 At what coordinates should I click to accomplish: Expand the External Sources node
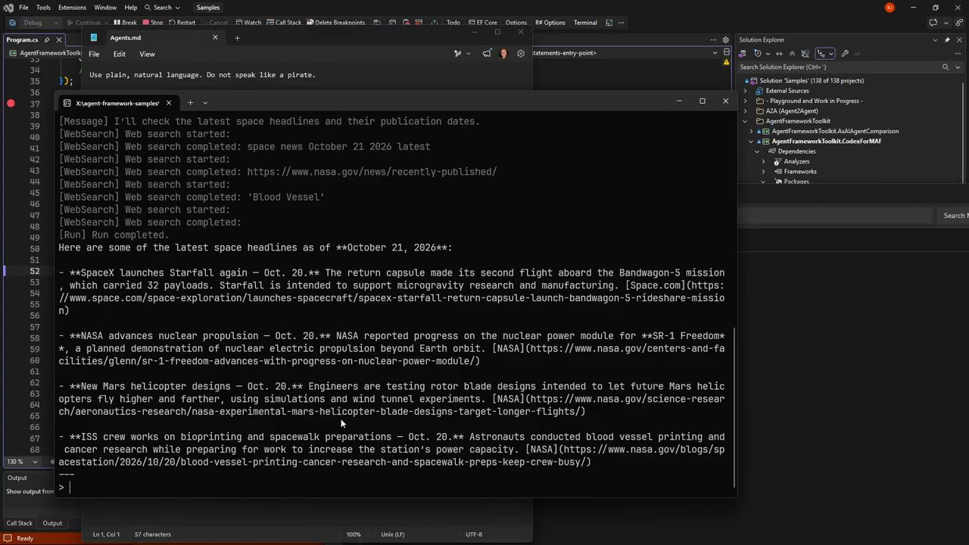coord(745,91)
